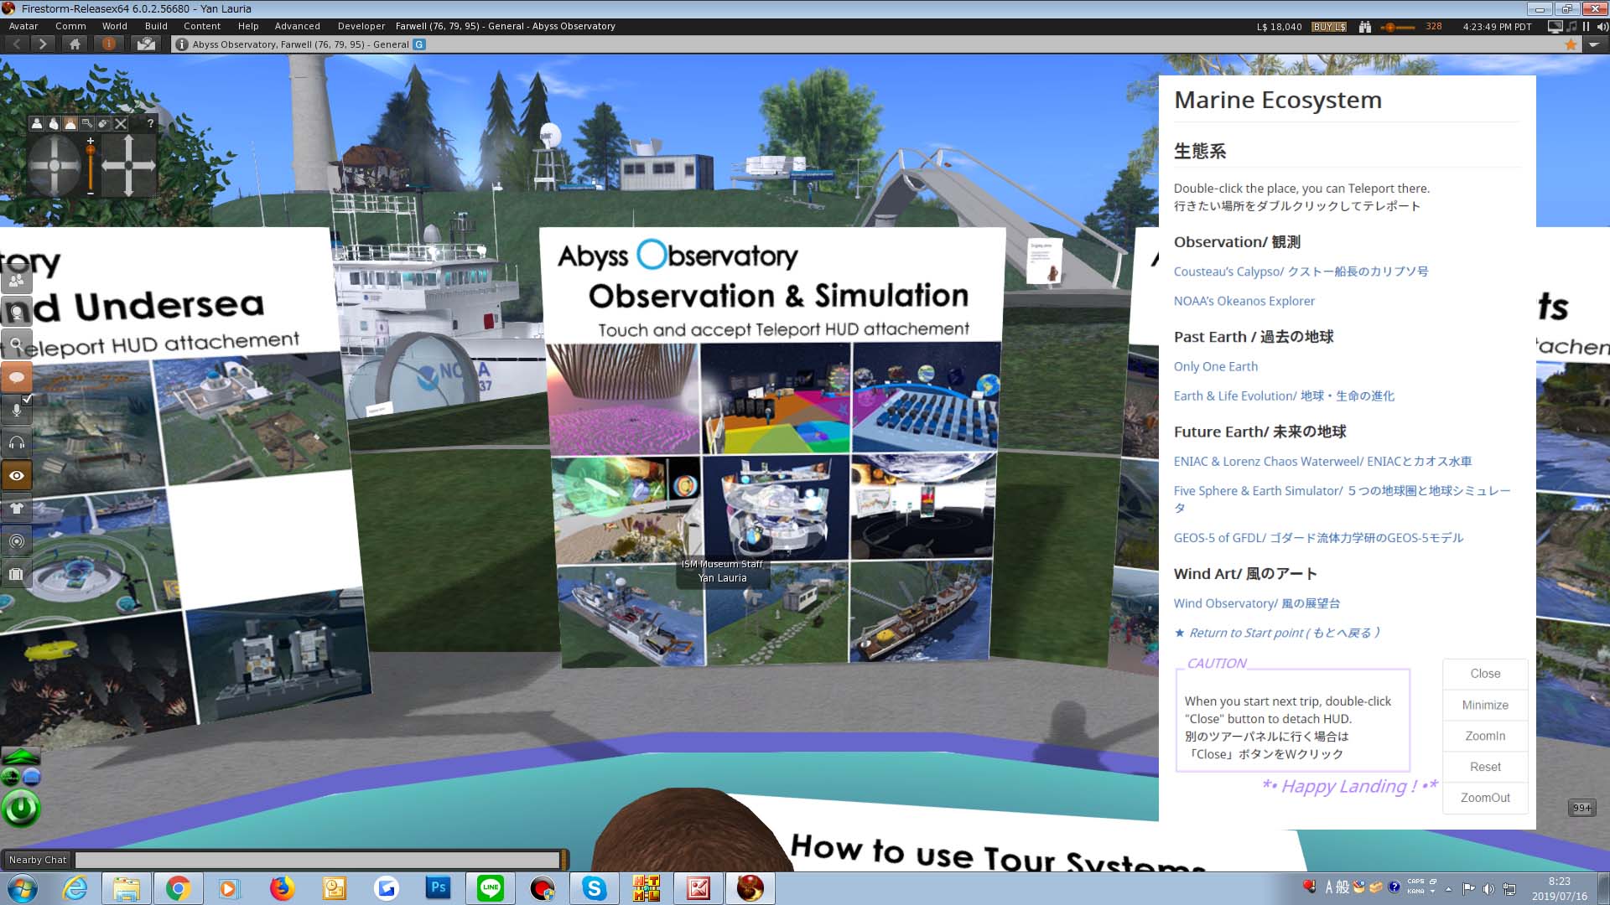The width and height of the screenshot is (1610, 905).
Task: Click the HUD Minimize button
Action: [1485, 705]
